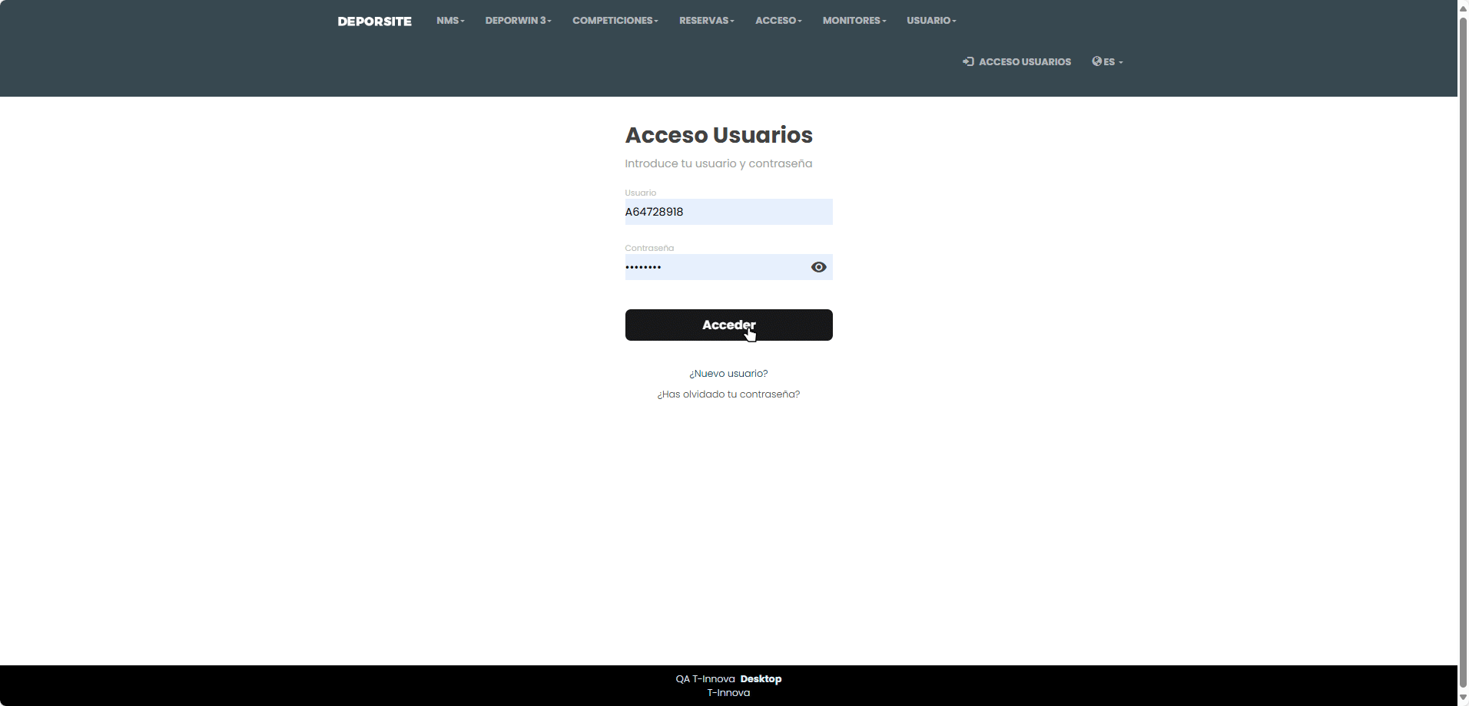1469x706 pixels.
Task: Expand the DEPORWIN 3 menu
Action: [518, 21]
